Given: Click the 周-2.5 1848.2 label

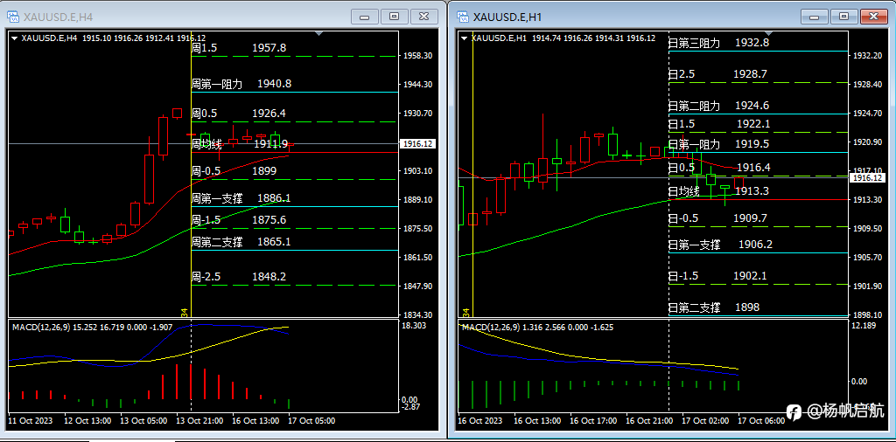Looking at the screenshot, I should tap(239, 277).
